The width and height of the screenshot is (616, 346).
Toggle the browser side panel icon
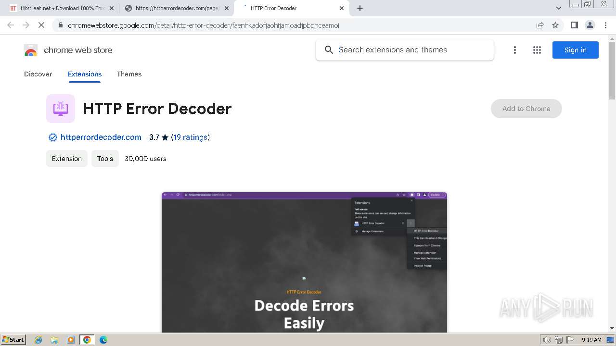pyautogui.click(x=574, y=25)
